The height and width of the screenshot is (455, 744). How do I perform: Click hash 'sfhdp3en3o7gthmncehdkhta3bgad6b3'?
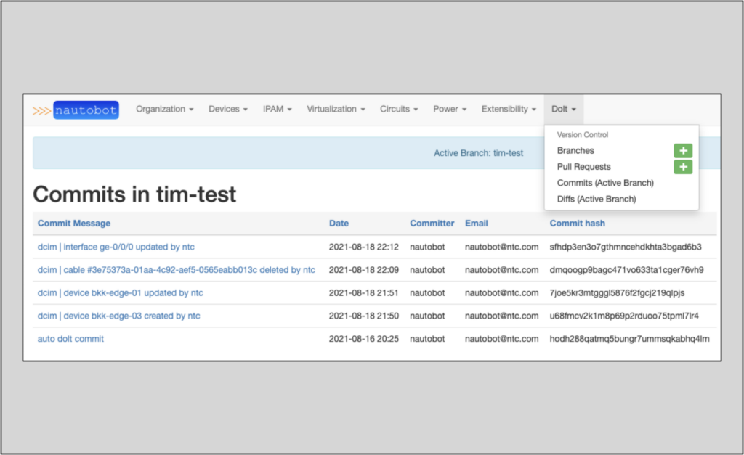pyautogui.click(x=626, y=247)
